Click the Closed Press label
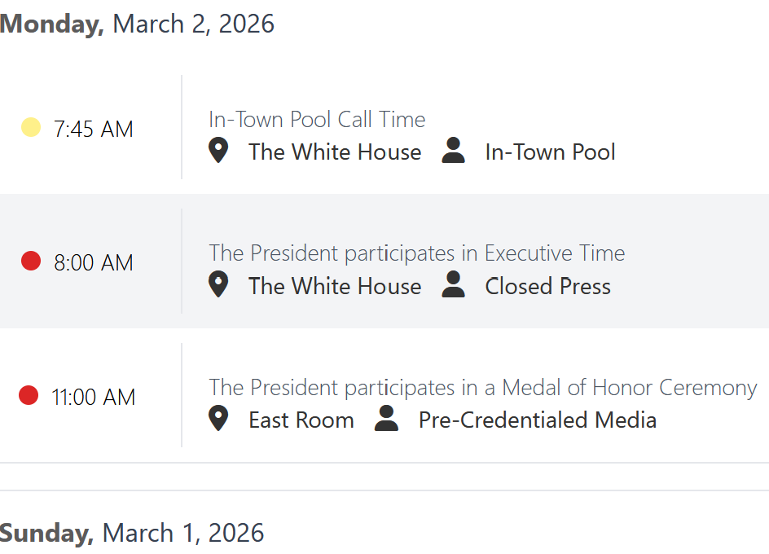The image size is (769, 554). pyautogui.click(x=547, y=286)
